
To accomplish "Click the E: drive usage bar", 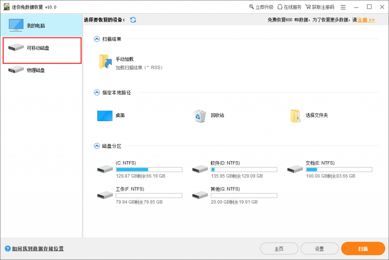I will click(339, 170).
